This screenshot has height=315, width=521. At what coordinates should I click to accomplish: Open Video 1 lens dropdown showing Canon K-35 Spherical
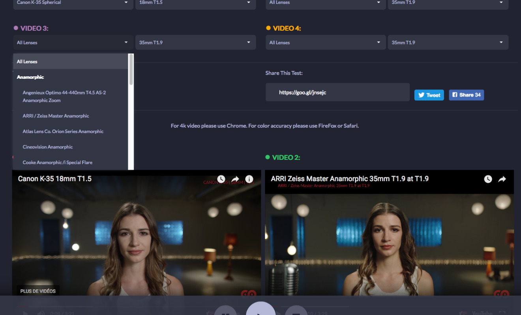[x=73, y=3]
